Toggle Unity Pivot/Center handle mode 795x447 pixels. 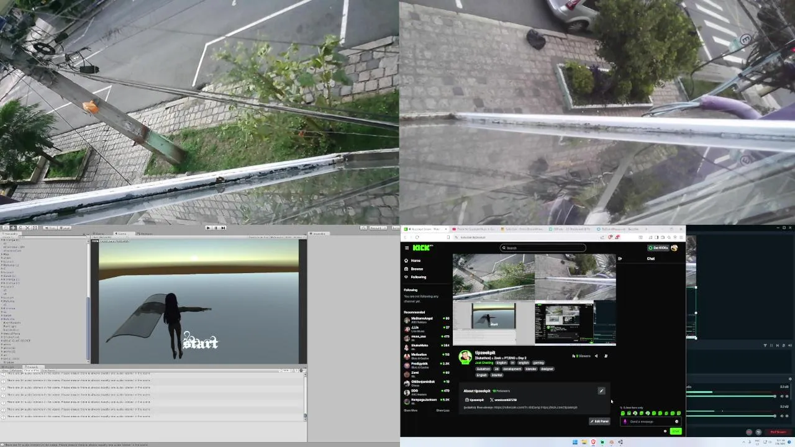pos(50,228)
